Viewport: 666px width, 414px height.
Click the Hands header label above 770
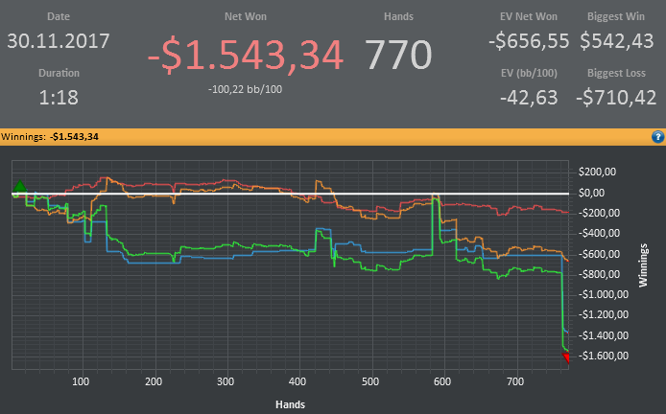(398, 16)
